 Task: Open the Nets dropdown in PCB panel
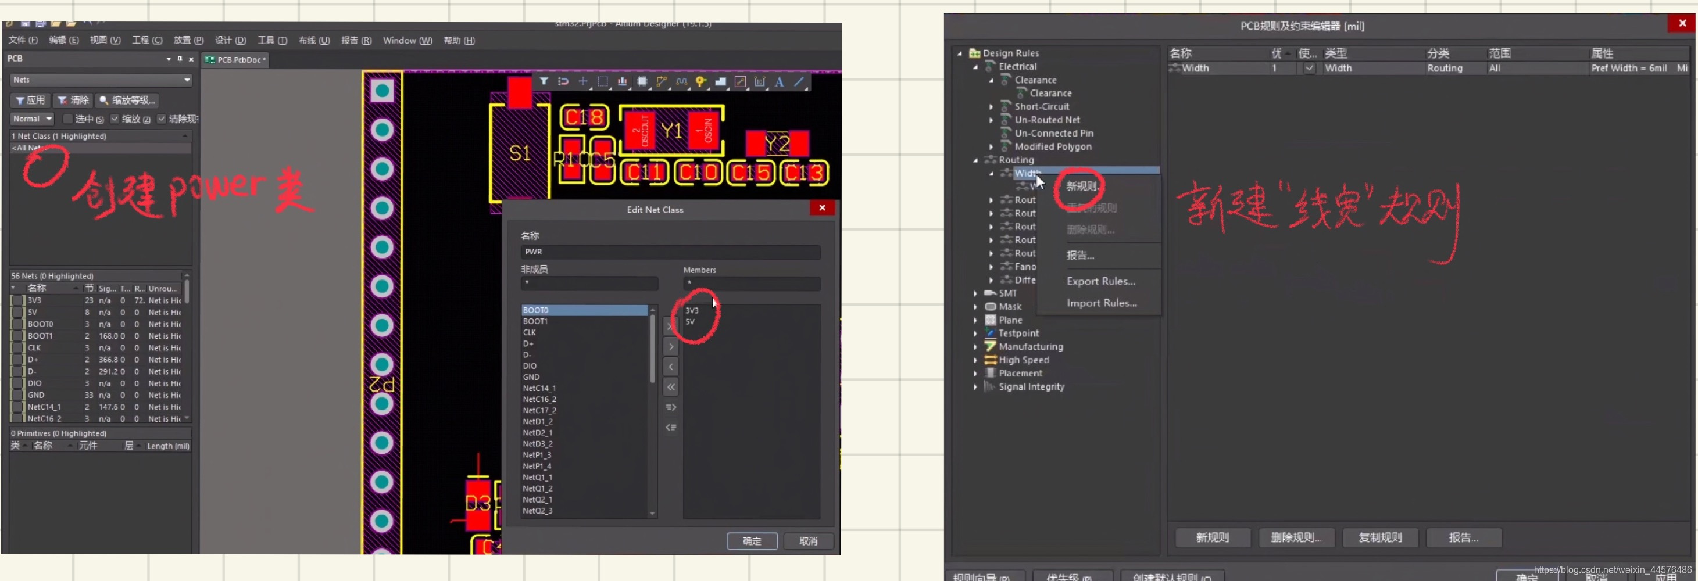pos(102,80)
